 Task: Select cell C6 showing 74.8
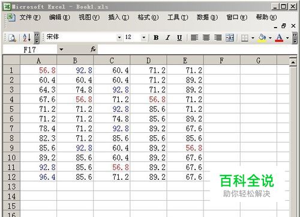[112, 118]
